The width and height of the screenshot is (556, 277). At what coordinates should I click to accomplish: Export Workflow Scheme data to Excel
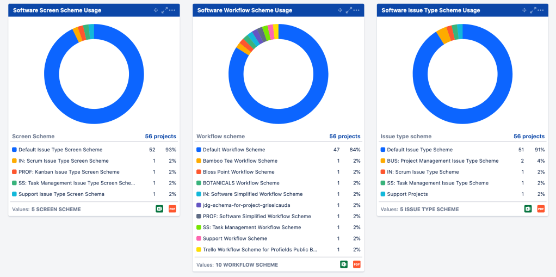tap(344, 264)
